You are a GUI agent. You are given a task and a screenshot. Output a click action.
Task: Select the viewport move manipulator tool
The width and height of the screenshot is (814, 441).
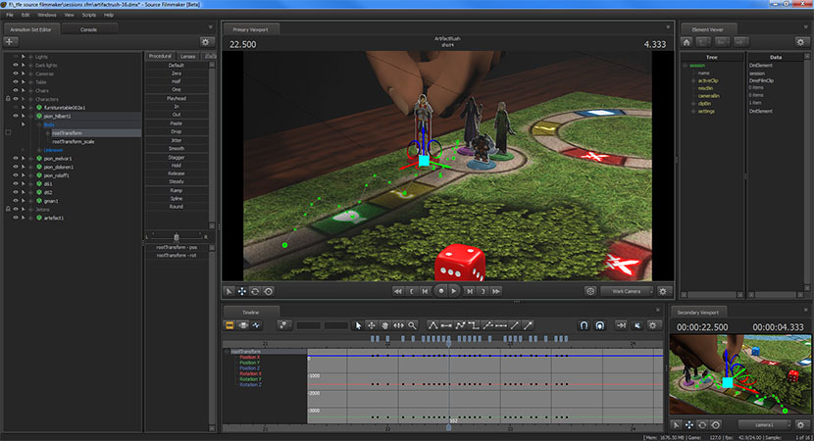pos(242,292)
